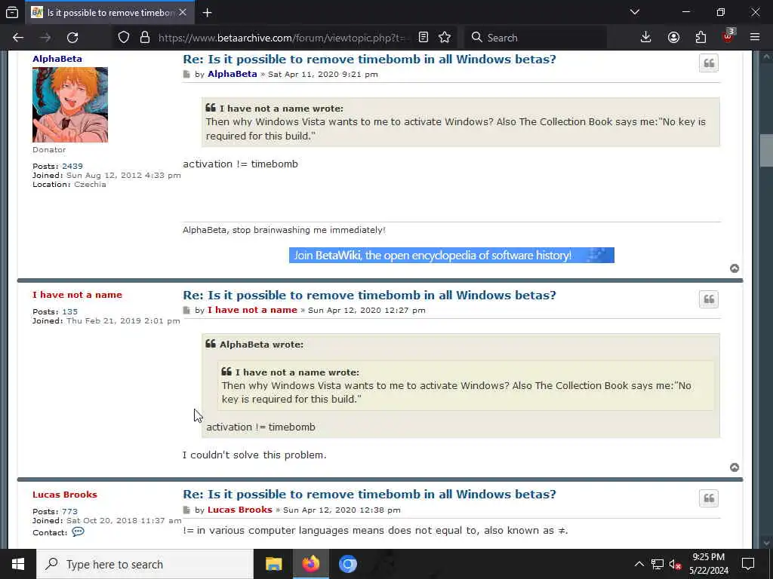Open post title above Apr 12 12:27 pm
The image size is (773, 579).
(x=369, y=296)
